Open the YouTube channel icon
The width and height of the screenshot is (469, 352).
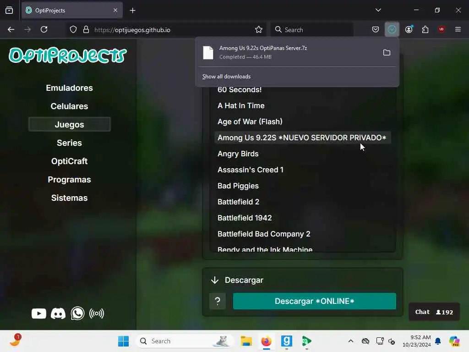tap(39, 313)
